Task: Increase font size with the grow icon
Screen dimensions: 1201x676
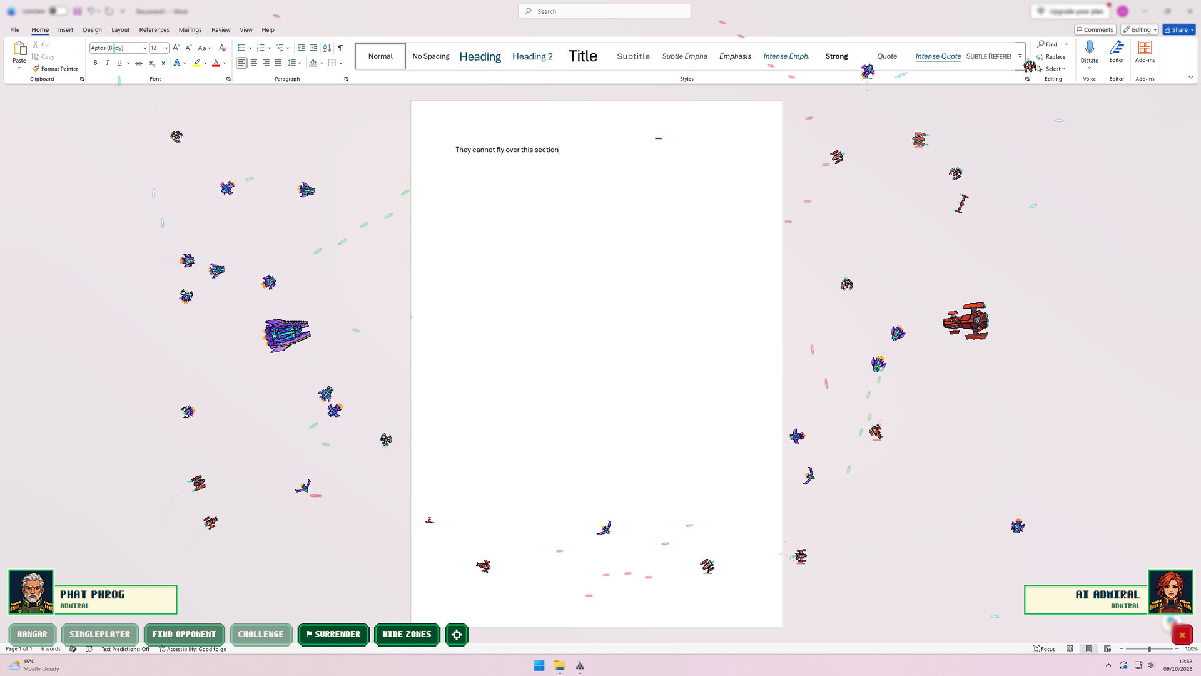Action: click(x=176, y=48)
